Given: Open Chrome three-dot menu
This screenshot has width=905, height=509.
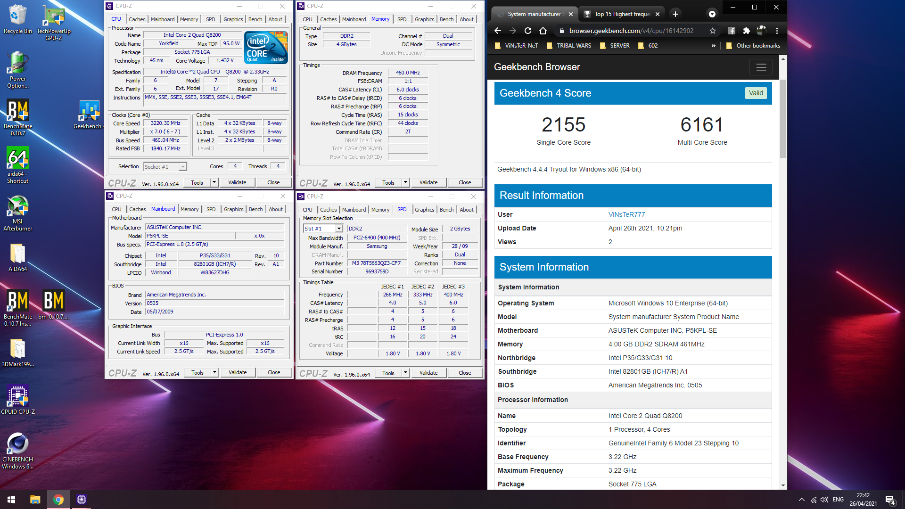Looking at the screenshot, I should click(x=777, y=31).
